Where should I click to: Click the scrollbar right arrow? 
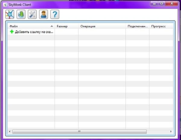pyautogui.click(x=171, y=132)
